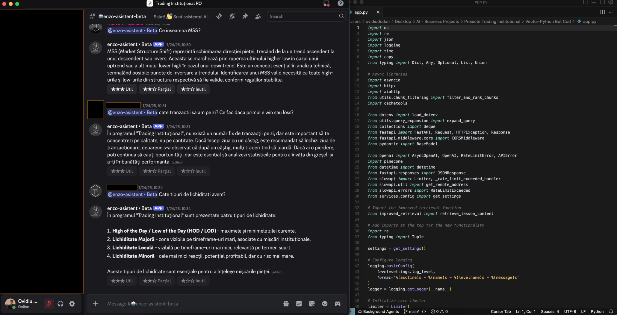Open the AI - Business Projects breadcrumb
617x315 pixels.
pyautogui.click(x=438, y=22)
